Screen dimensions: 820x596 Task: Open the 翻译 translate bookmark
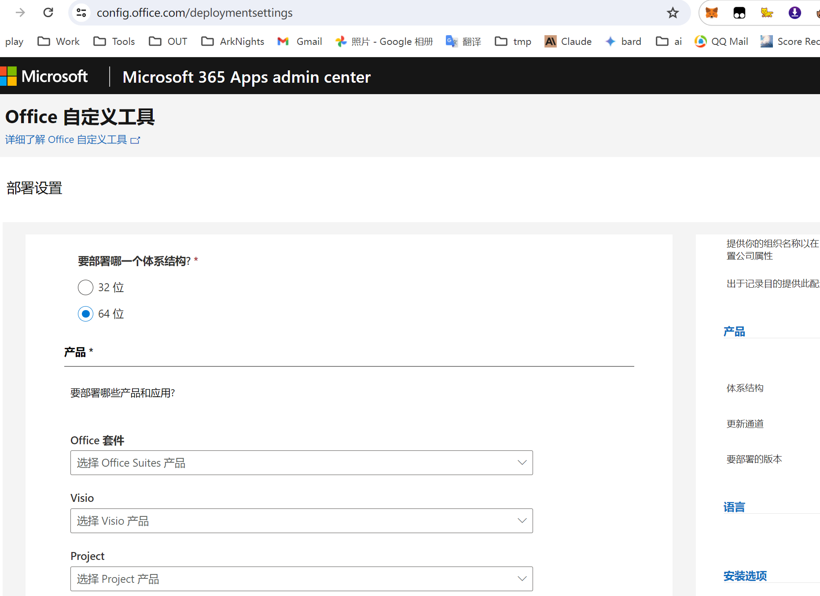(x=463, y=41)
